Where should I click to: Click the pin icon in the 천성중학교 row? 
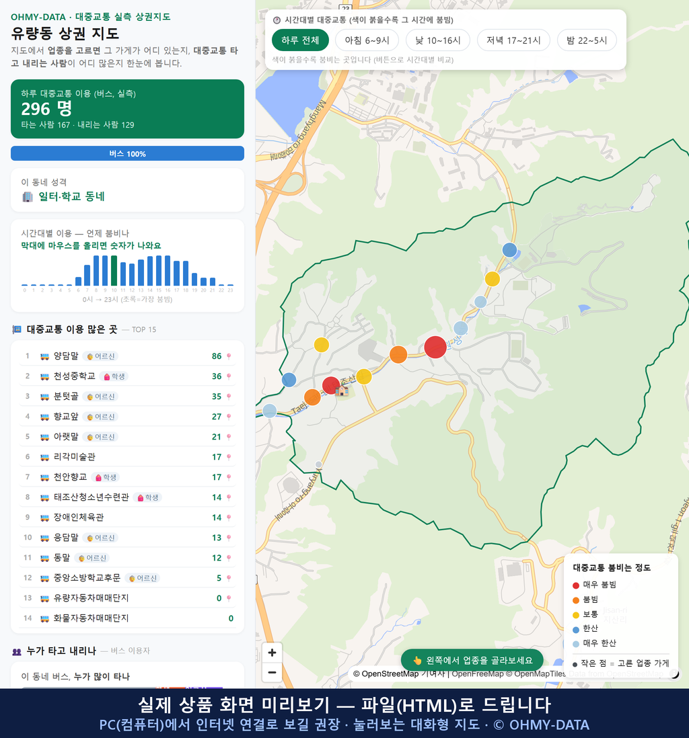[229, 376]
